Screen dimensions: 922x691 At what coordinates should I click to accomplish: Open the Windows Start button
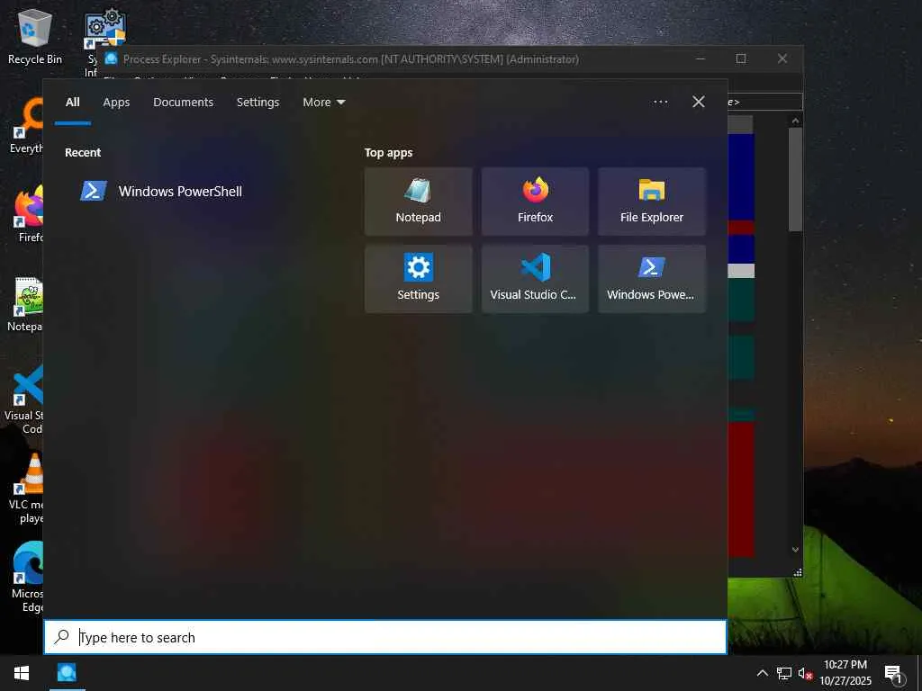tap(22, 673)
